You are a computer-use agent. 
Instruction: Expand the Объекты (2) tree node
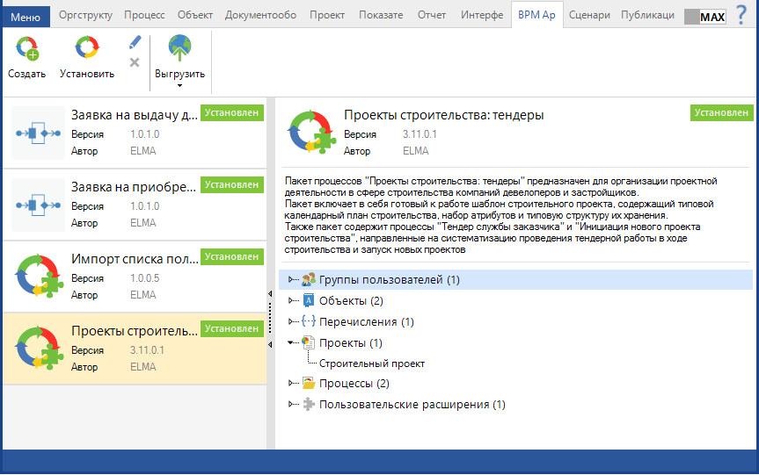click(x=292, y=301)
